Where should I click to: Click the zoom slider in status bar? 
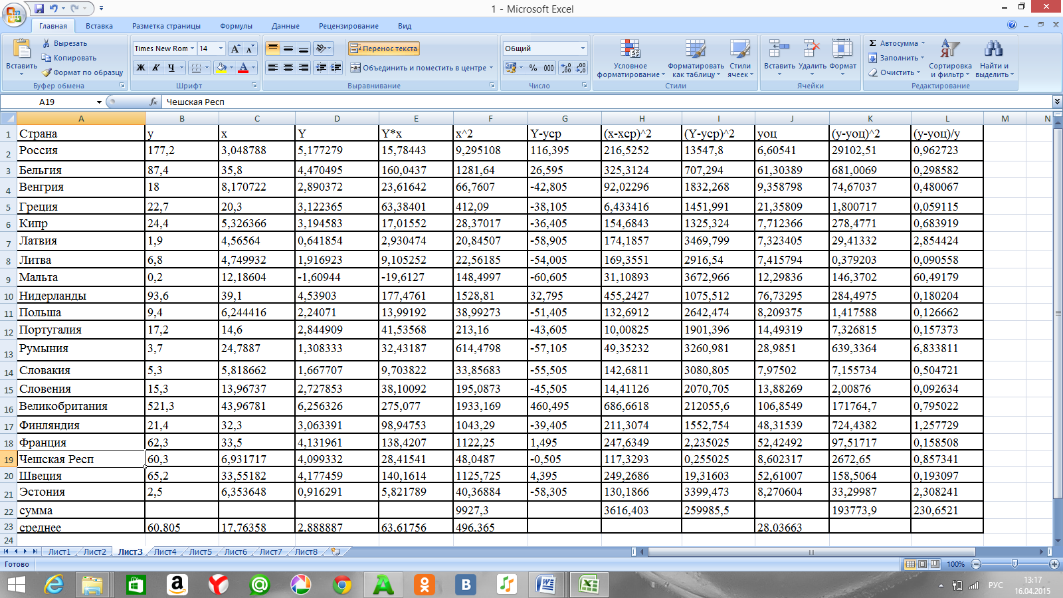click(x=1015, y=564)
